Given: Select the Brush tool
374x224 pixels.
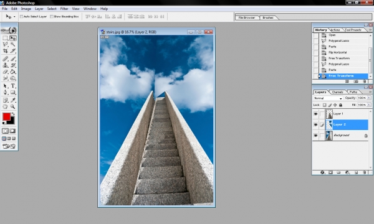Looking at the screenshot, I should [x=13, y=58].
